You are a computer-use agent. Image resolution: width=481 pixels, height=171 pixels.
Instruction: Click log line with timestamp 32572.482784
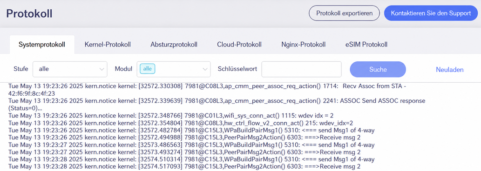click(x=191, y=130)
